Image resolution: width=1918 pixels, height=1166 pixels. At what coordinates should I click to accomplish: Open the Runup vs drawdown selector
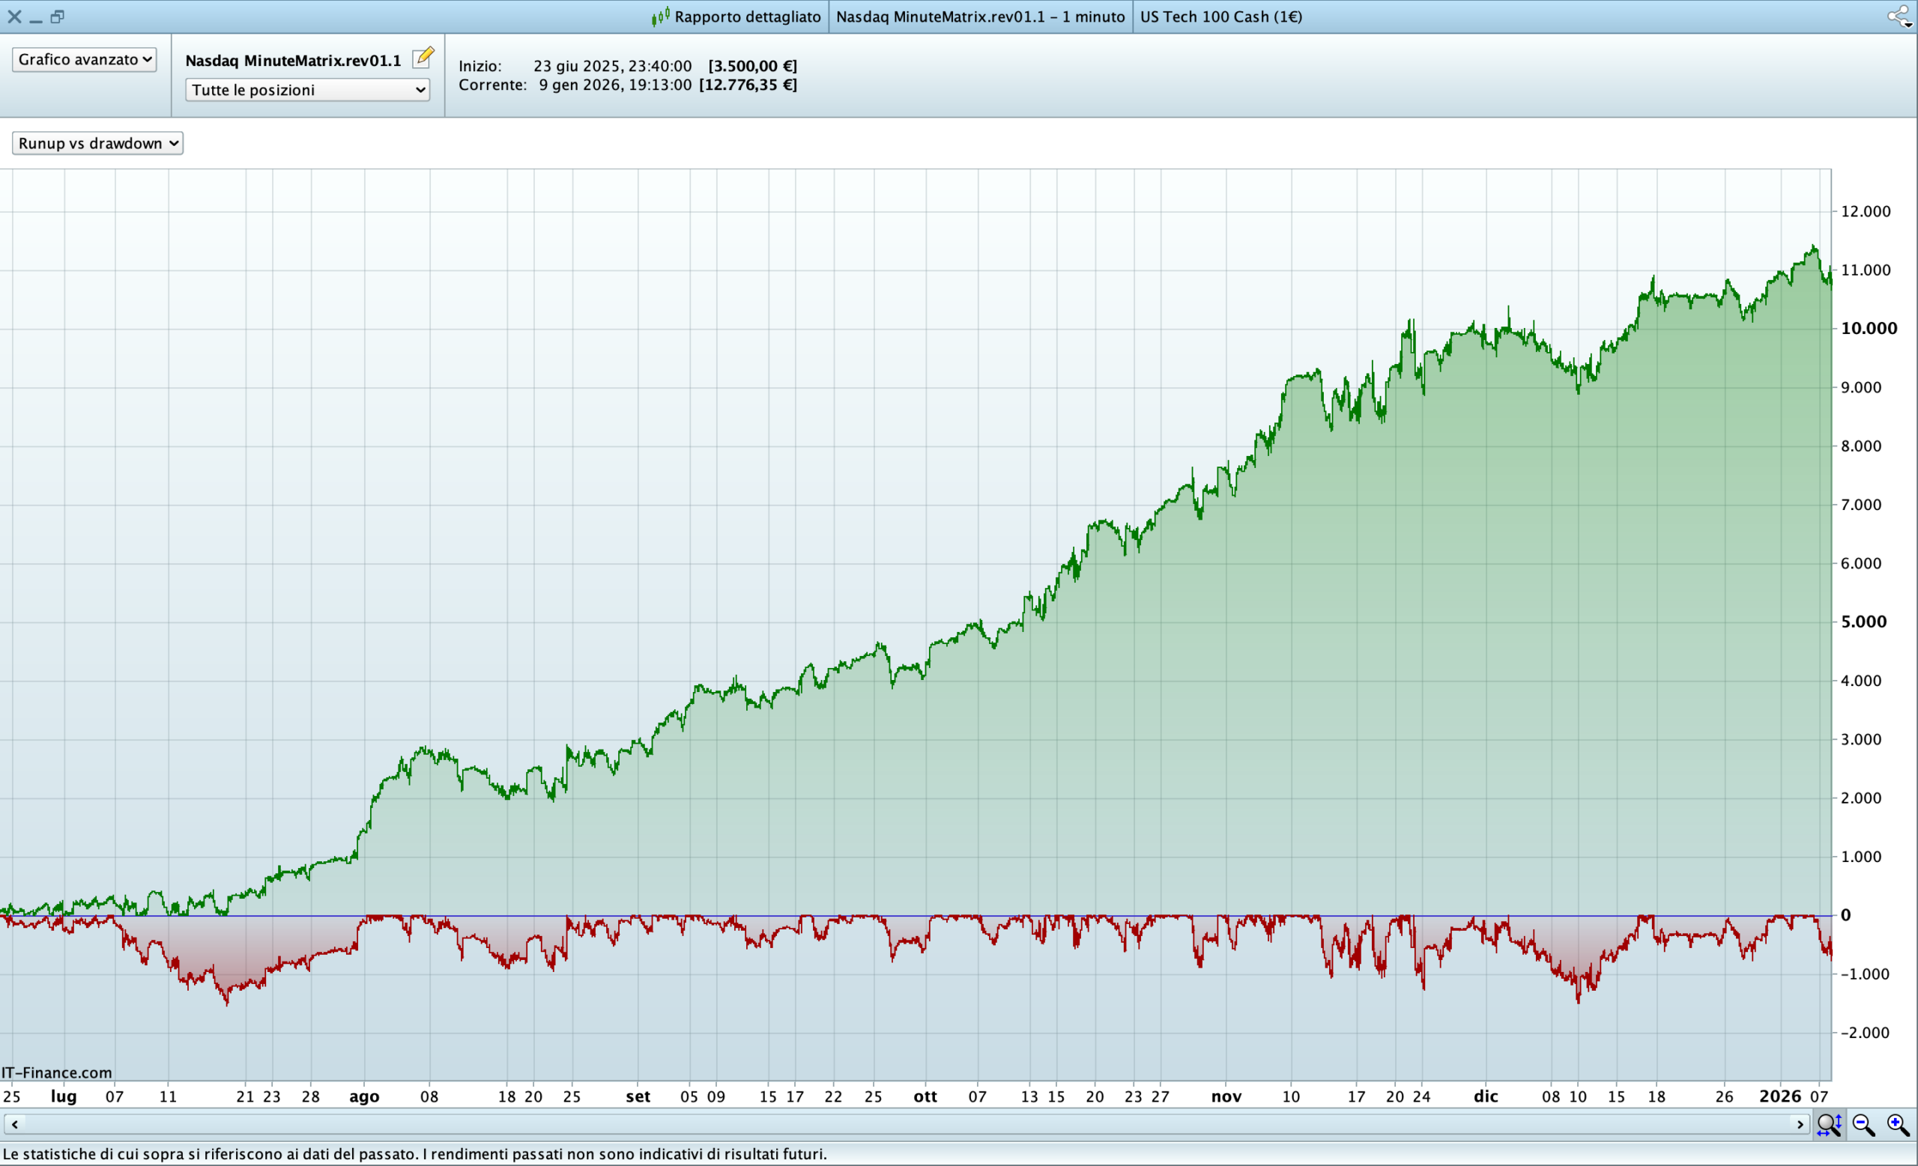97,143
